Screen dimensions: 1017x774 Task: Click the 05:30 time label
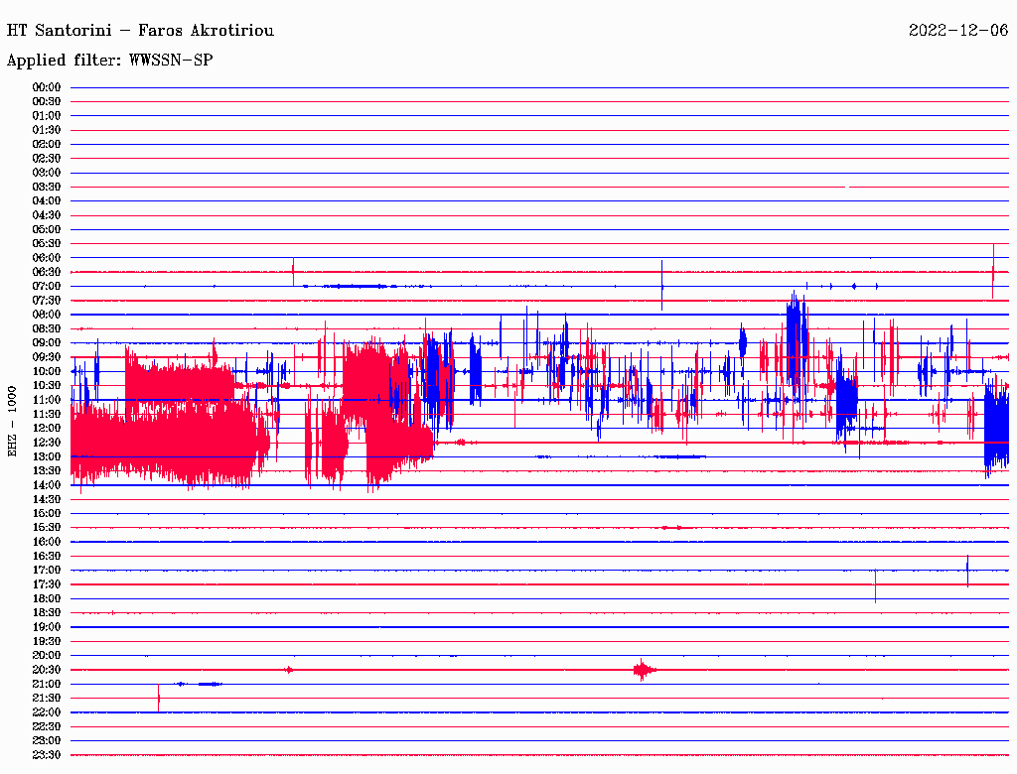click(46, 244)
